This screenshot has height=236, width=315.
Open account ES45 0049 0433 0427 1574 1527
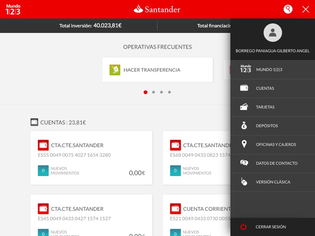click(92, 215)
